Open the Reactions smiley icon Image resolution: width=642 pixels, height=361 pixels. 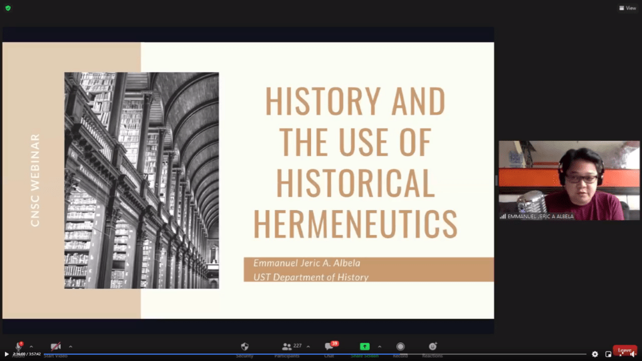click(x=433, y=346)
